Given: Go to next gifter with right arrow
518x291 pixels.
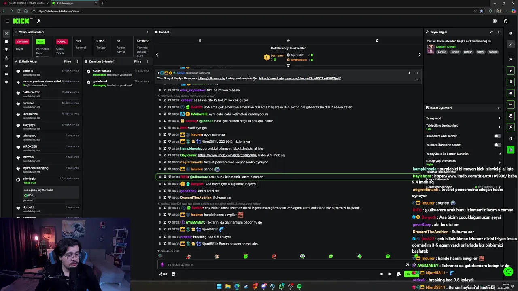Looking at the screenshot, I should [419, 55].
